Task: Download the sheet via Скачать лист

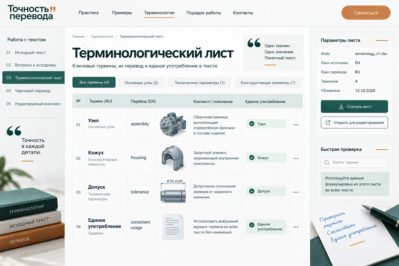Action: coord(354,107)
